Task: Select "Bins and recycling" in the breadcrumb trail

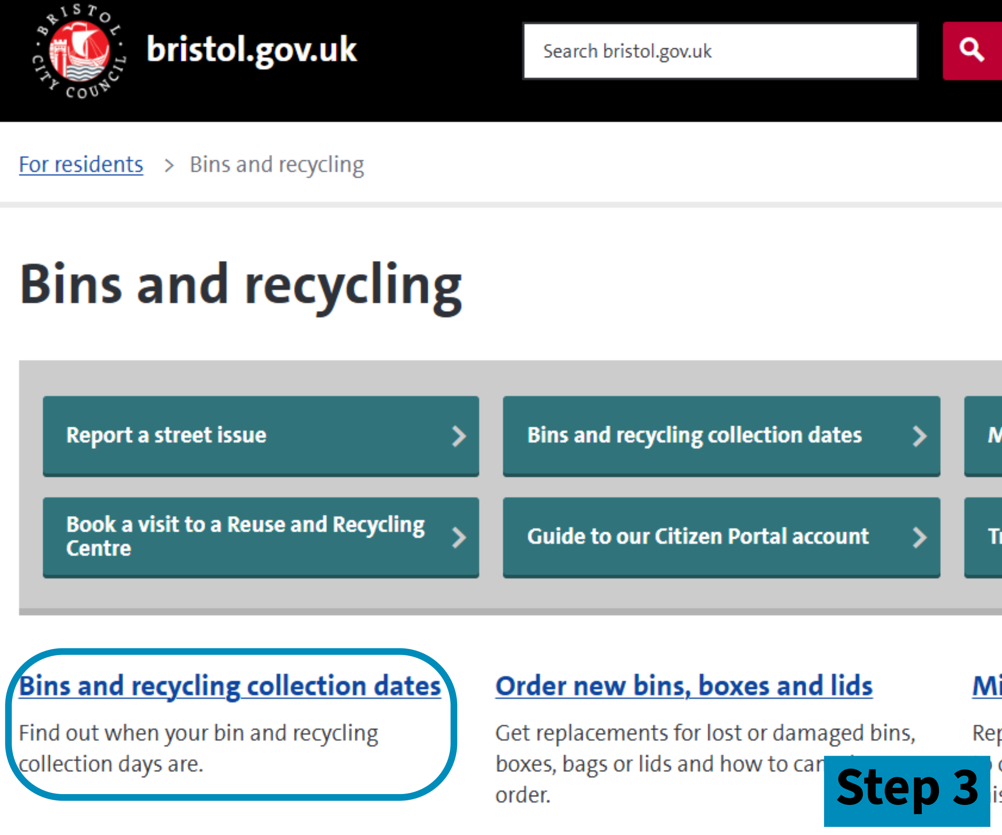Action: (276, 164)
